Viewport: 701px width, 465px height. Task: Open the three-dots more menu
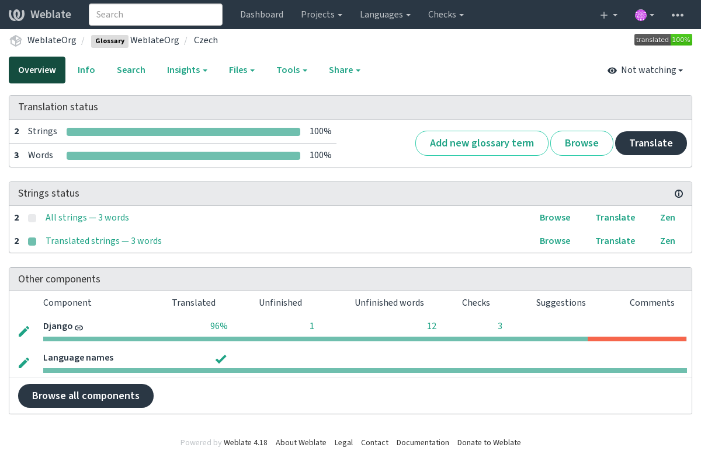point(678,15)
